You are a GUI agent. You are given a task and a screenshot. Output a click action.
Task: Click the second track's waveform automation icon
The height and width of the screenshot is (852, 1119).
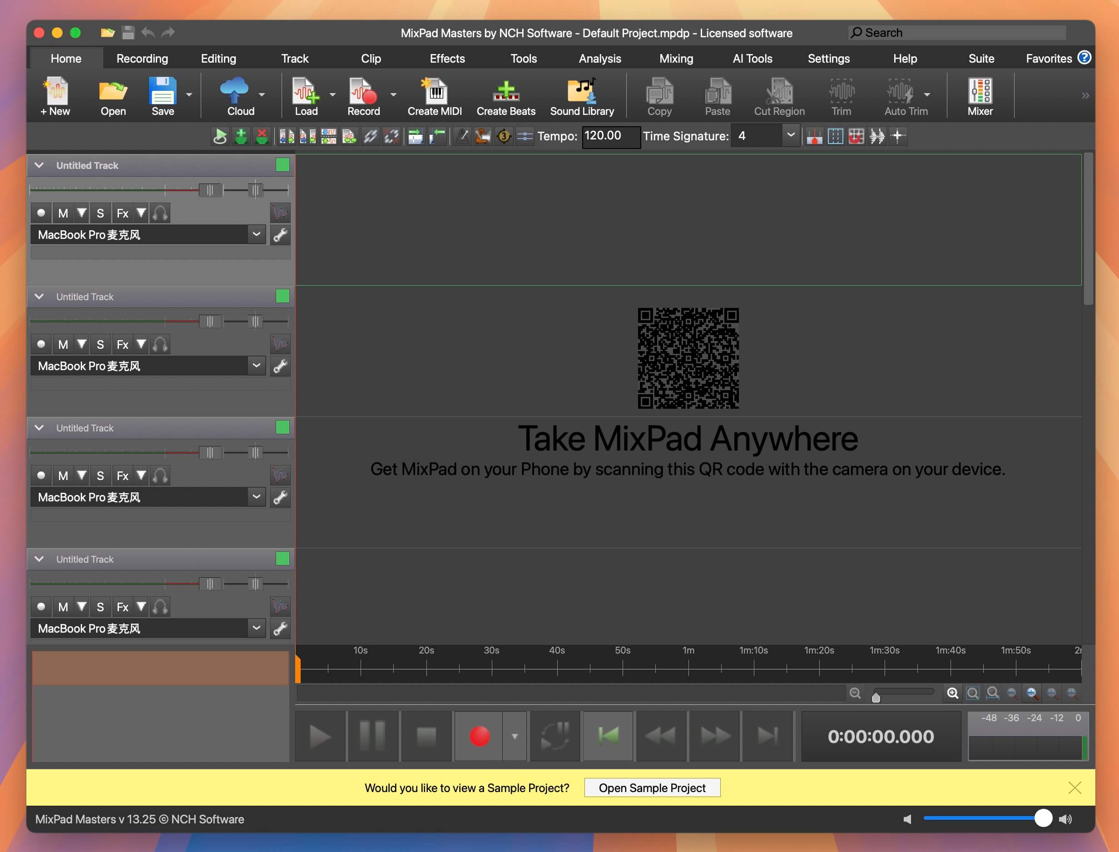[x=280, y=344]
